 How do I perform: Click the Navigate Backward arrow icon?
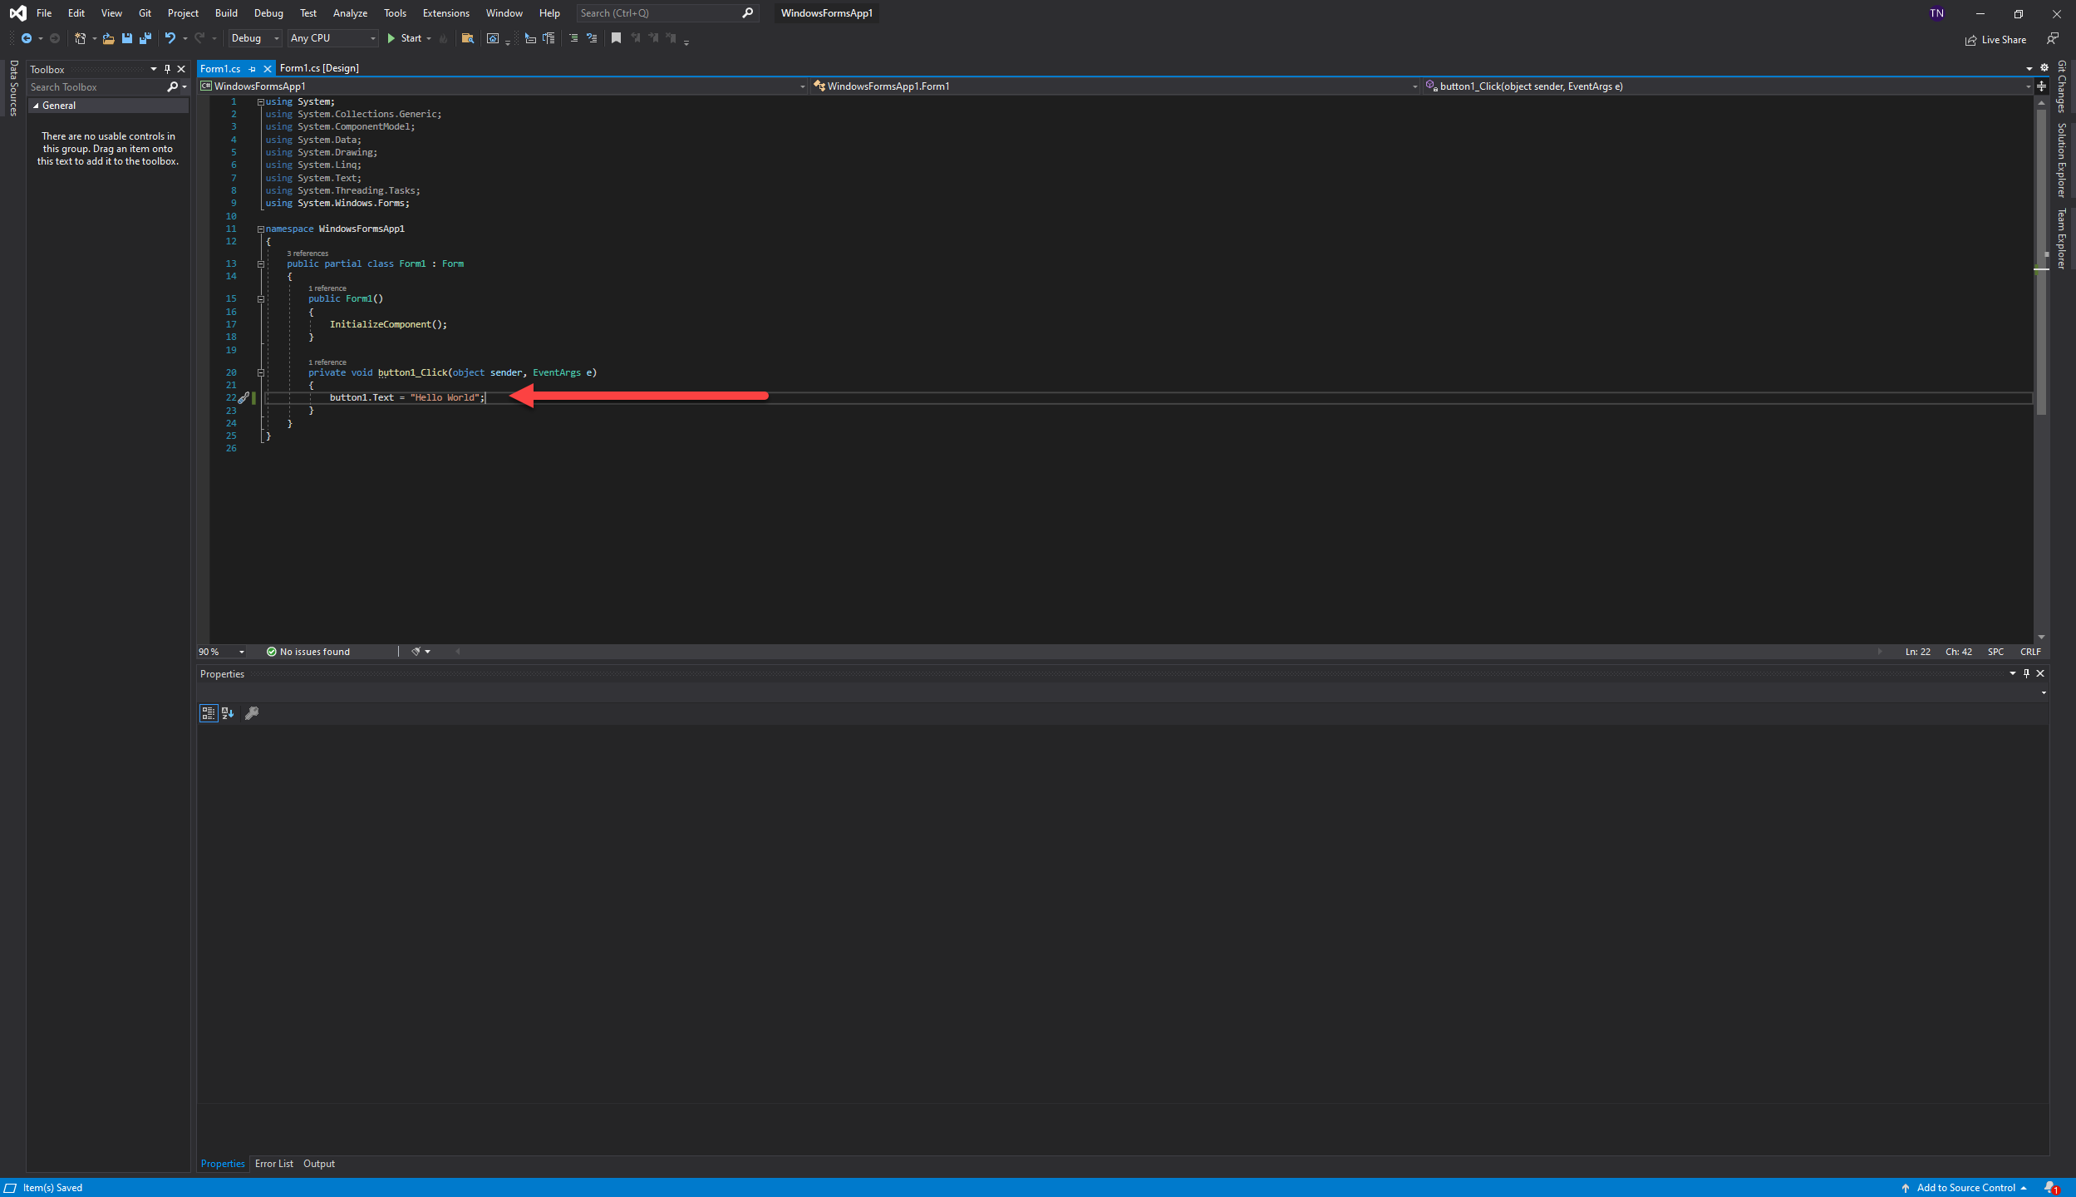[27, 38]
